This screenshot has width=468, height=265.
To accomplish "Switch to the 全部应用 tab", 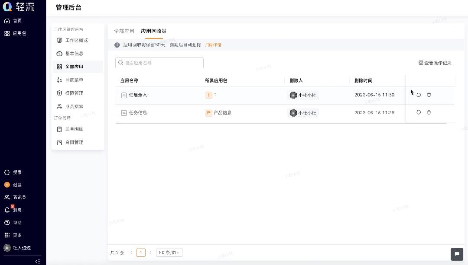I will pos(124,31).
